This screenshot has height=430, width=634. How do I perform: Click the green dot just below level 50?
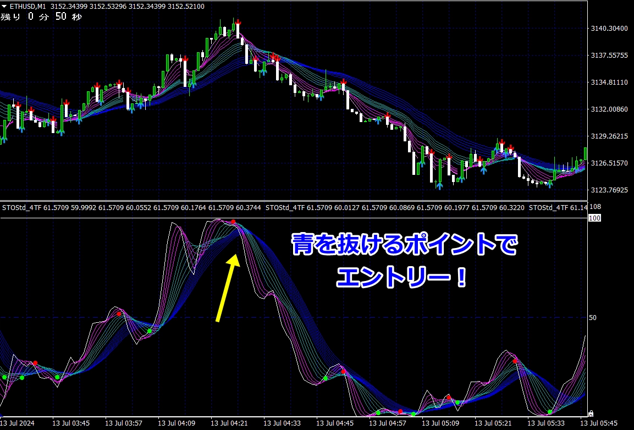149,331
